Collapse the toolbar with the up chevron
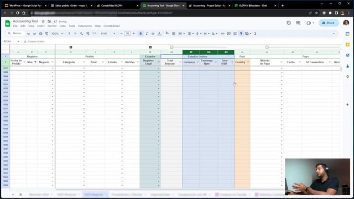 point(334,34)
